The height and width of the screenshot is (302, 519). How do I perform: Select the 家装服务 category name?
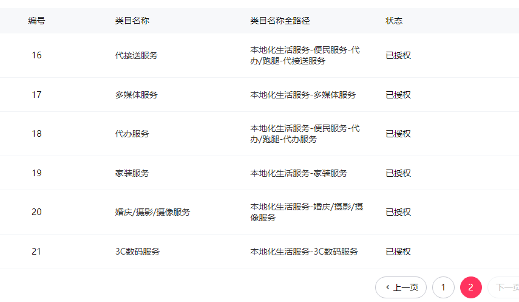[x=132, y=173]
